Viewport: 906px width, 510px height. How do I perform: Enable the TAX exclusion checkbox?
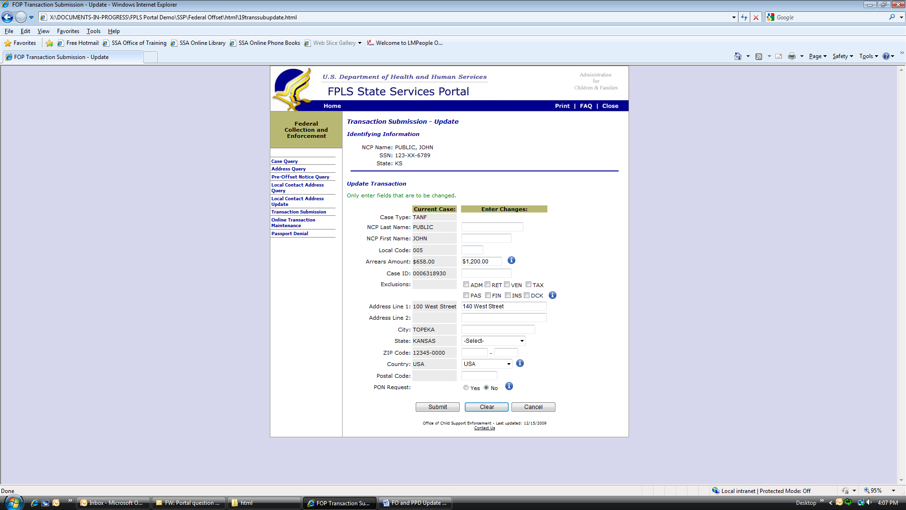(x=528, y=284)
